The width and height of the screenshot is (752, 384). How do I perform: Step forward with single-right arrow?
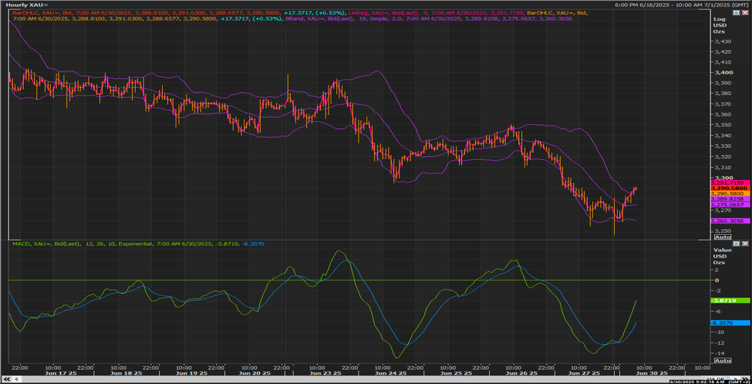(x=735, y=379)
